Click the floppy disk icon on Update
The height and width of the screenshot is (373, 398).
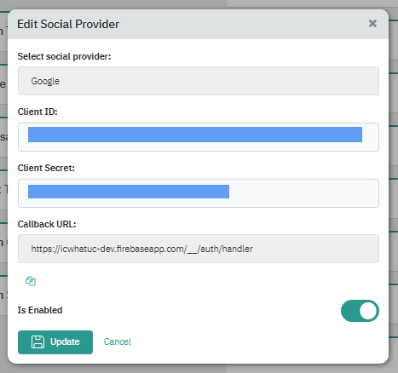pyautogui.click(x=37, y=341)
